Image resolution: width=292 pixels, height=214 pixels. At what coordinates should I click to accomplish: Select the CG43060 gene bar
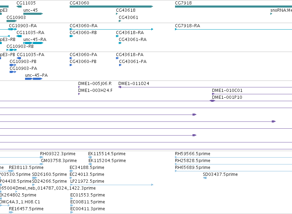pos(112,7)
